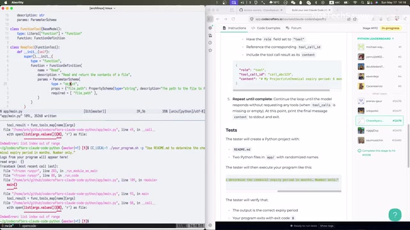Viewport: 410px width, 230px height.
Task: Click the 'nvim' tmux window label
Action: click(x=8, y=226)
